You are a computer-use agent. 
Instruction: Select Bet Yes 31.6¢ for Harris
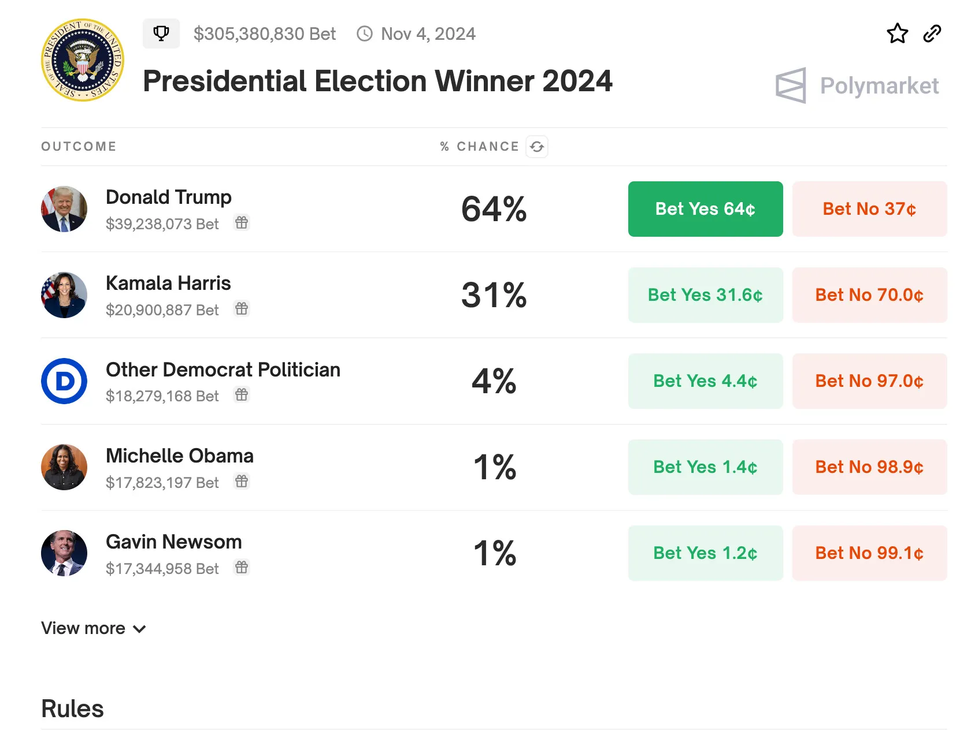[x=705, y=295]
